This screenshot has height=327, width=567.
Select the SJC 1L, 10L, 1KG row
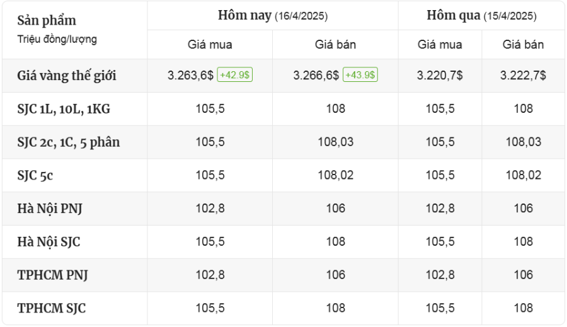(x=283, y=109)
